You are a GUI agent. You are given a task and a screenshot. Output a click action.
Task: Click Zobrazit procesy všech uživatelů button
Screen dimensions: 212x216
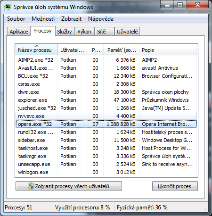(x=69, y=186)
